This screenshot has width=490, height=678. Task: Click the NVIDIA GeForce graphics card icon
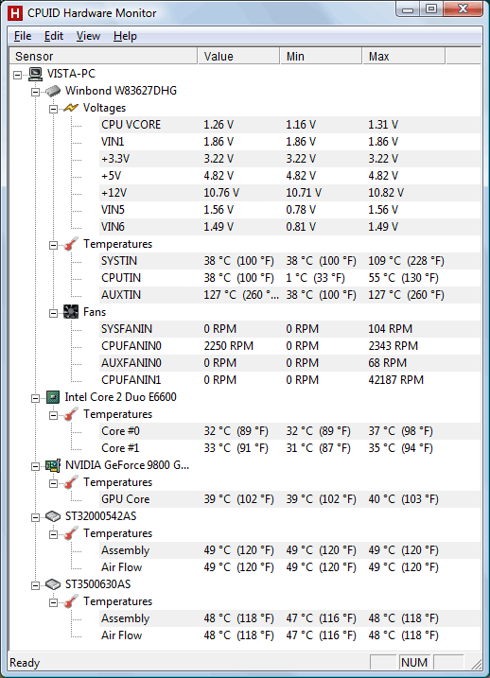(53, 465)
